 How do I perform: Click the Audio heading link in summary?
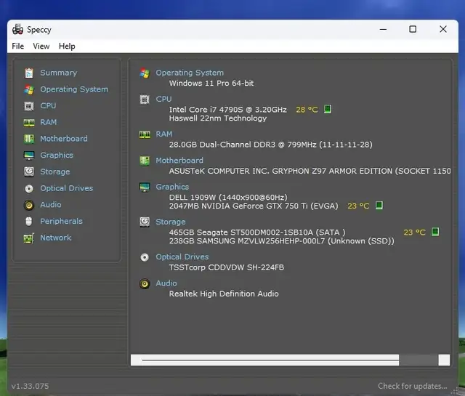[x=166, y=283]
